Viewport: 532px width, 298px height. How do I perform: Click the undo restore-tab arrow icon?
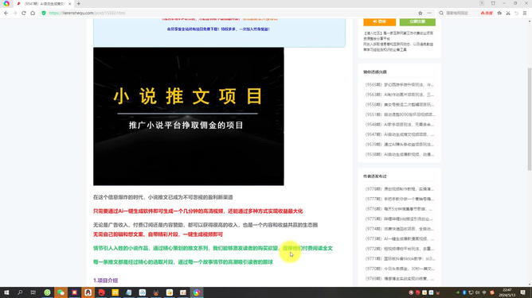516,13
